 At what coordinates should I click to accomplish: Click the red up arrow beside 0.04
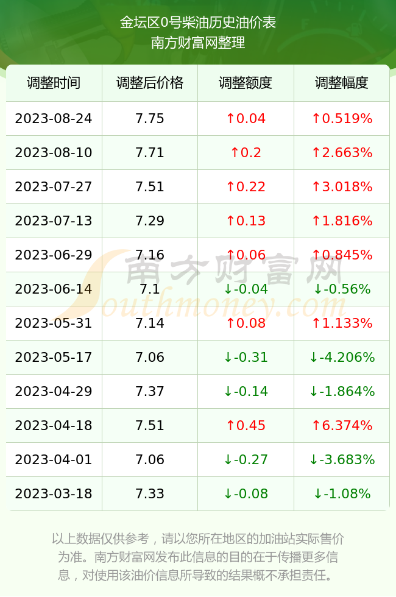coord(230,118)
